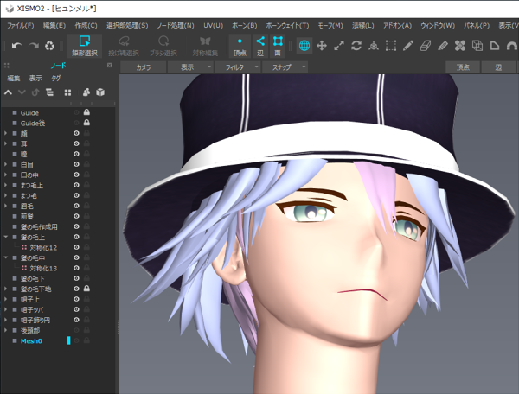Click the people icon in node panel toolbar
Image resolution: width=519 pixels, height=394 pixels.
coord(86,92)
